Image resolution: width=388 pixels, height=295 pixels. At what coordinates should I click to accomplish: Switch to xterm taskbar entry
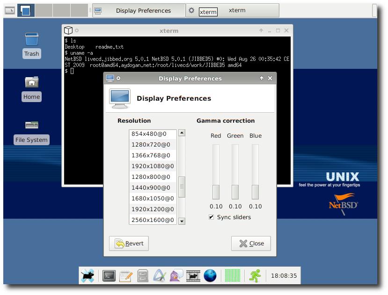(x=233, y=10)
